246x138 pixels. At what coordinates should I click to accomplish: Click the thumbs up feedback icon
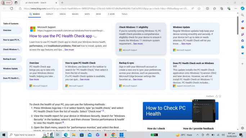(216, 96)
